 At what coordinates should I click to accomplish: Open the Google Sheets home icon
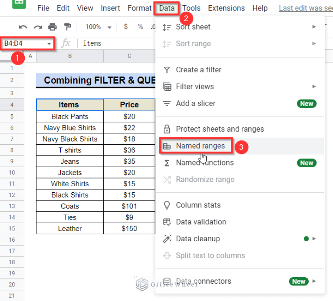coord(19,4)
